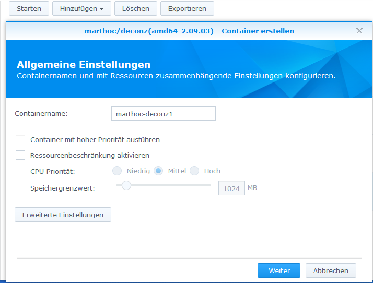Image resolution: width=373 pixels, height=283 pixels.
Task: Click the Exportieren button
Action: [187, 8]
